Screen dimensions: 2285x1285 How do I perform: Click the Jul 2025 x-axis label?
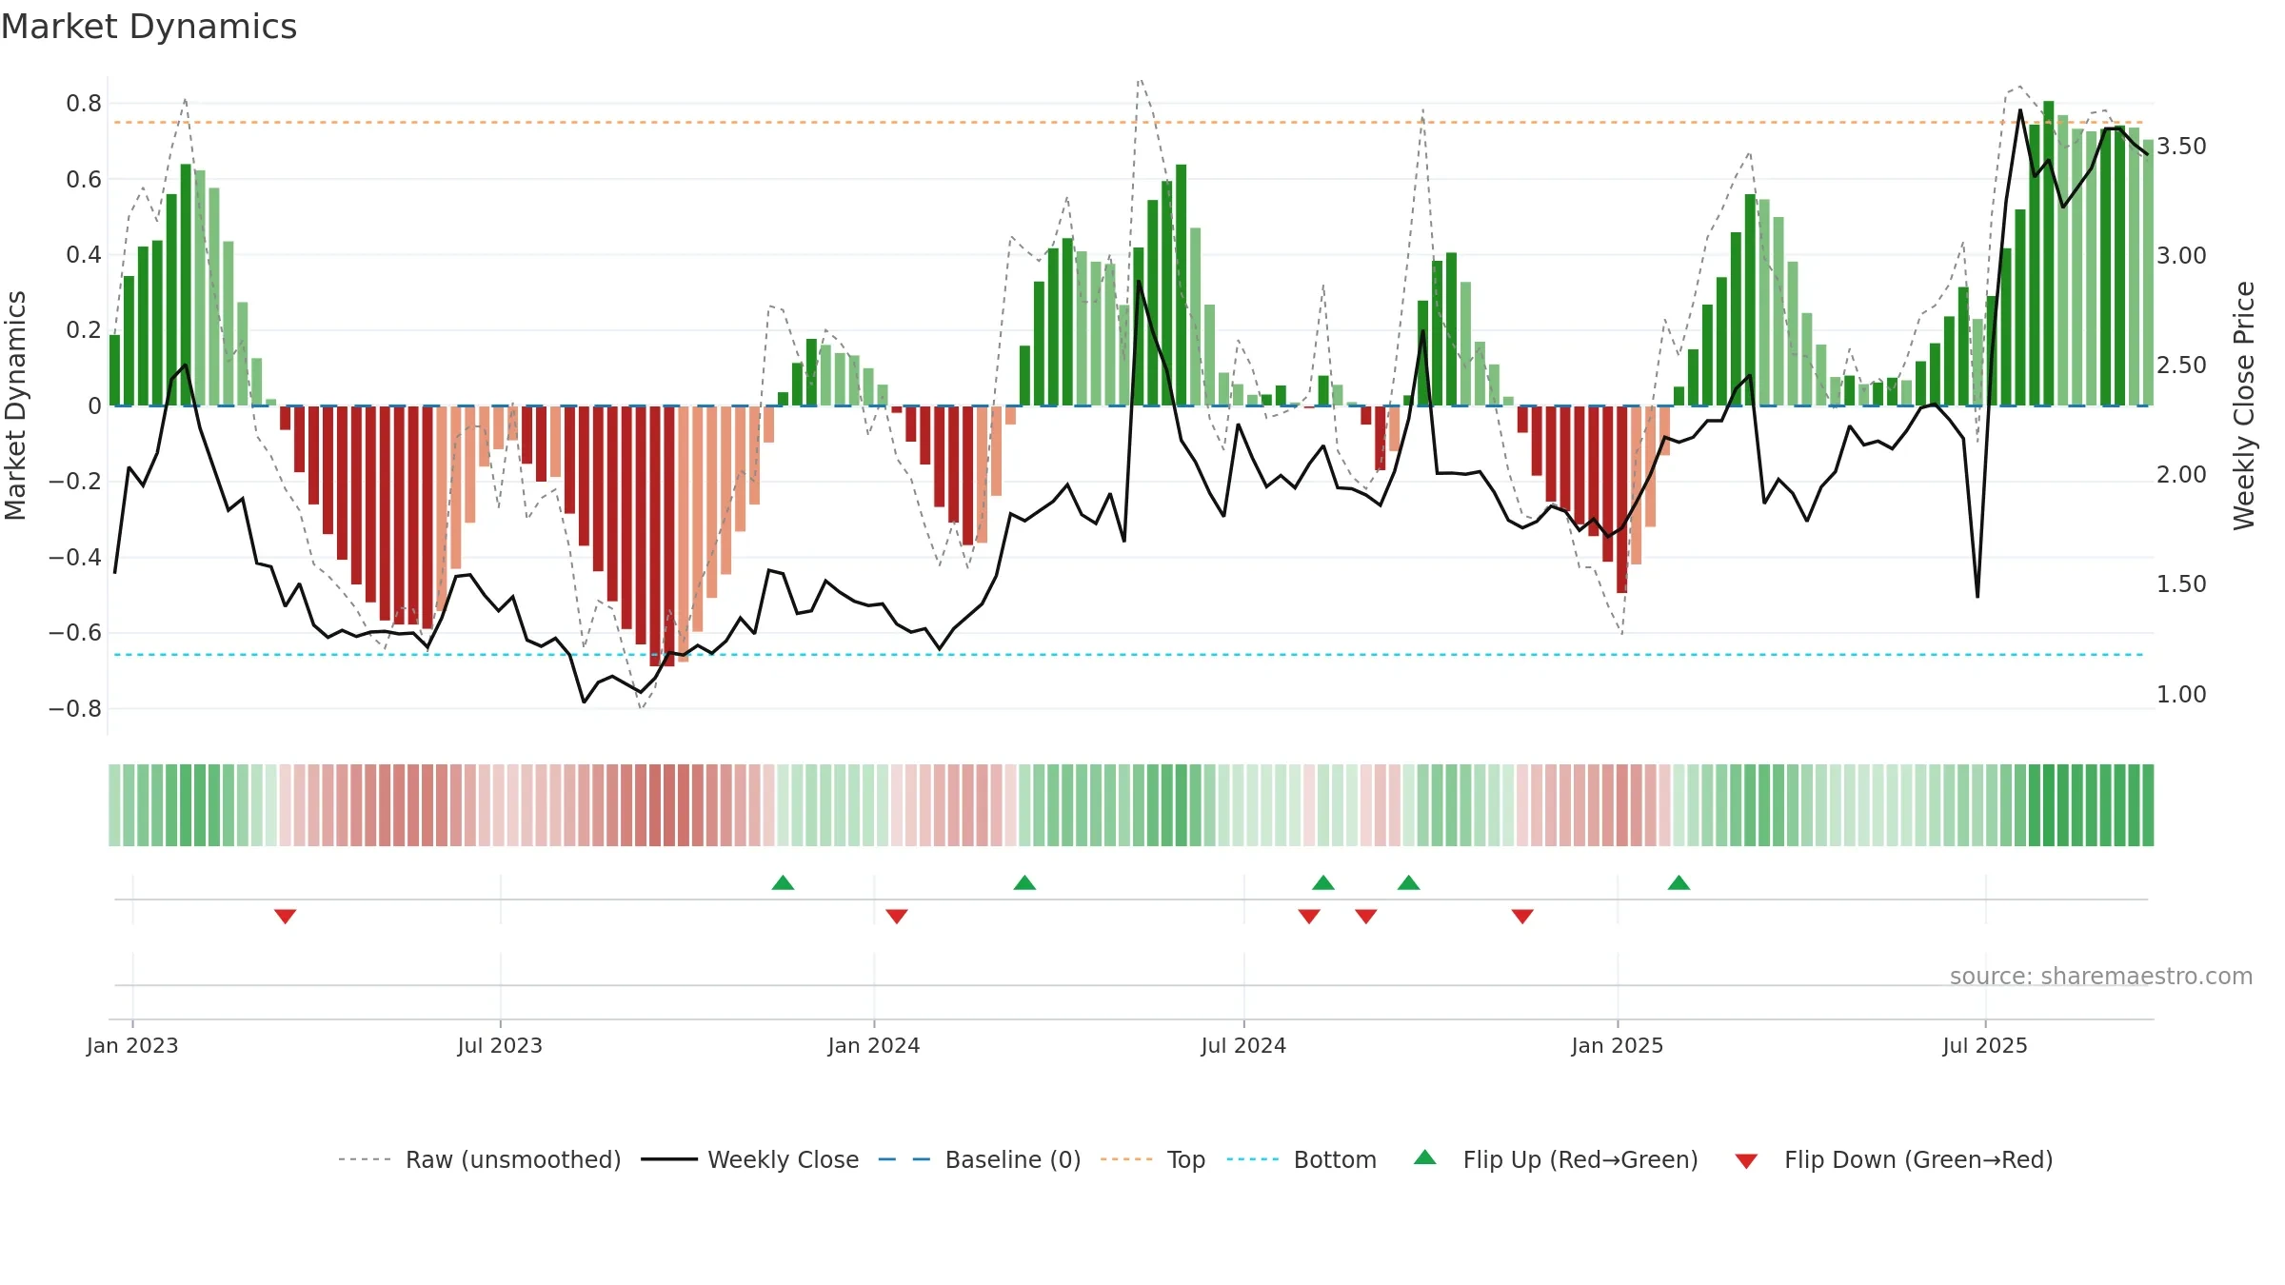click(1985, 1045)
